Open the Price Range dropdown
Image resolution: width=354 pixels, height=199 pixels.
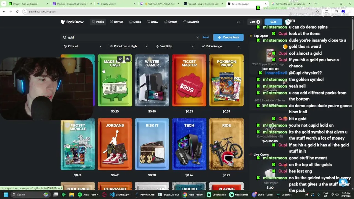[x=221, y=46]
